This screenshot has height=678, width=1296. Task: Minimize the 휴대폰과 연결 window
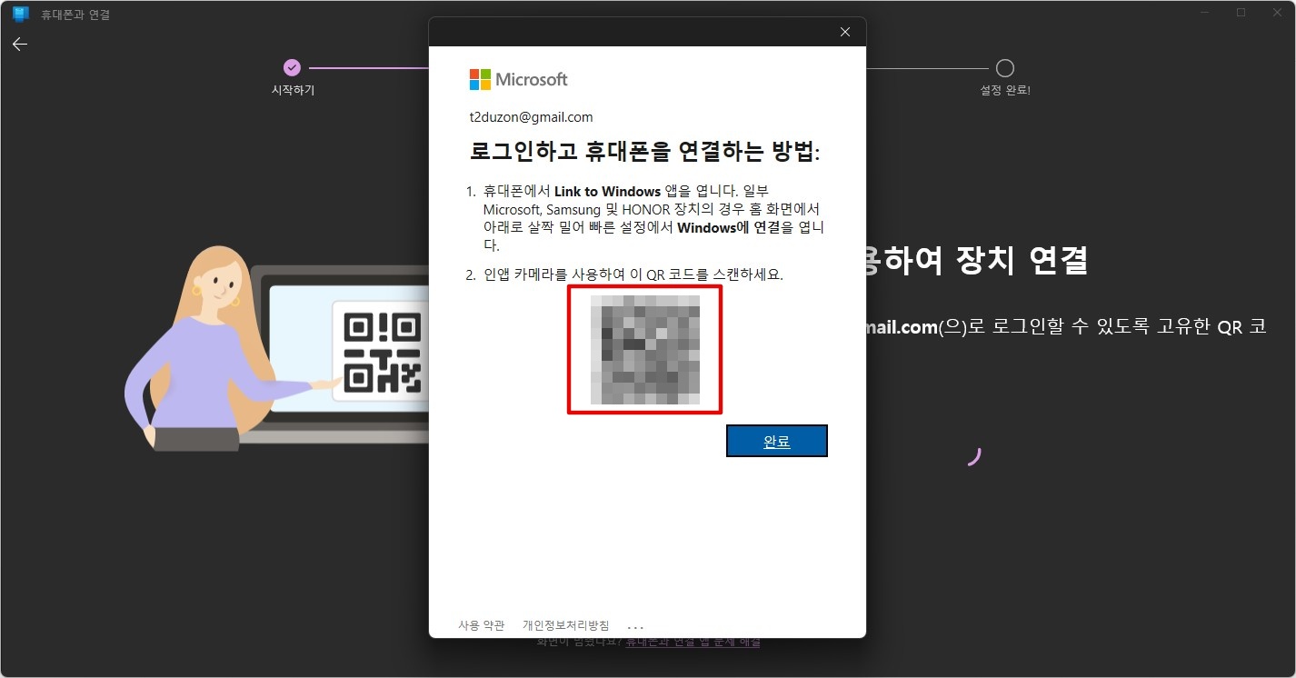1204,13
